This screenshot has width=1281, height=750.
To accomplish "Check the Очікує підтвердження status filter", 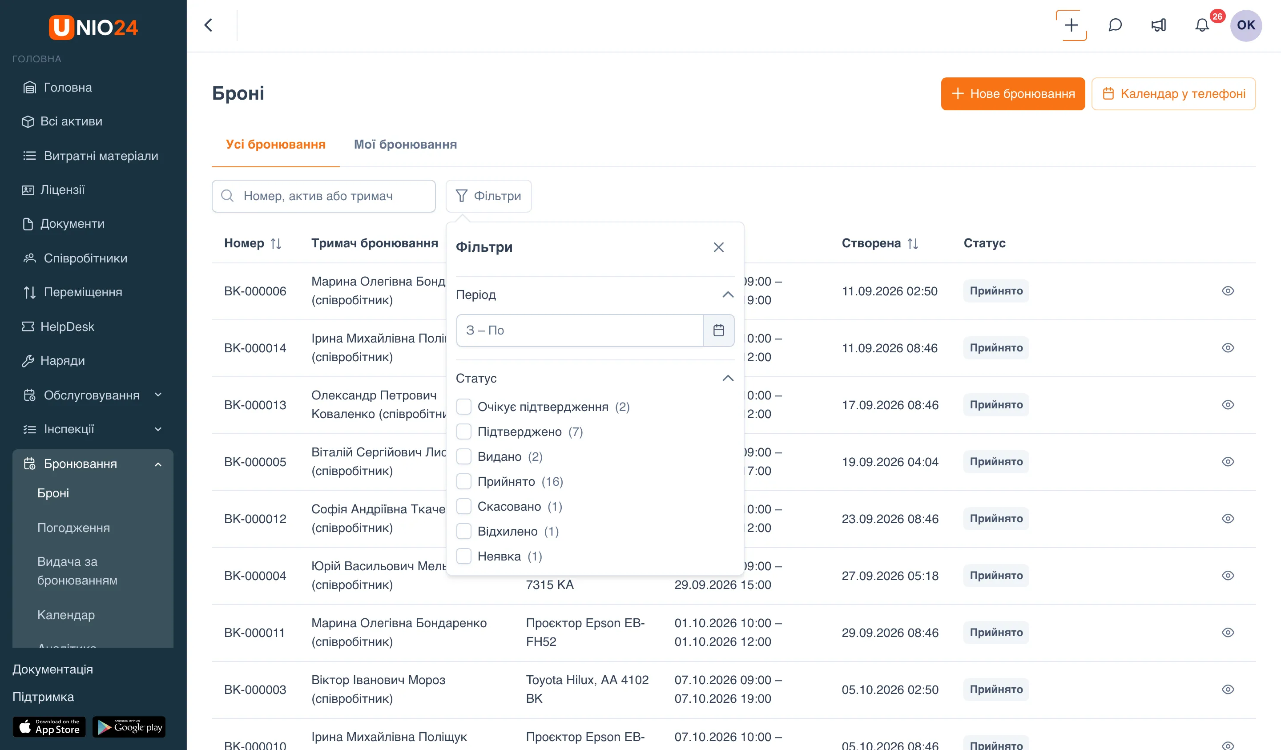I will (463, 407).
